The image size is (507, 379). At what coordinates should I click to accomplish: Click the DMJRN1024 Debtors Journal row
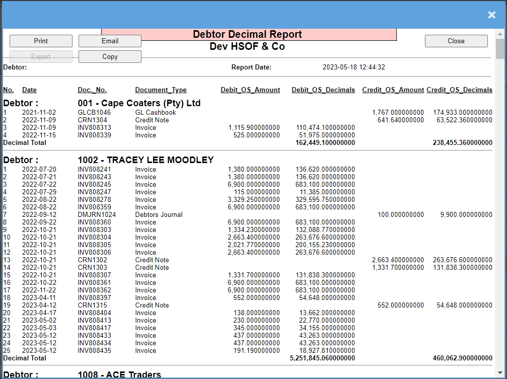[97, 215]
